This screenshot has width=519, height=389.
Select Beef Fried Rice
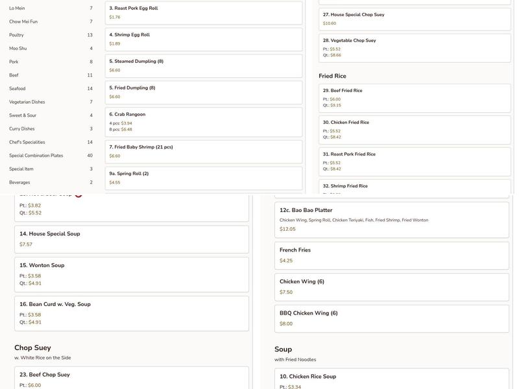pyautogui.click(x=414, y=97)
